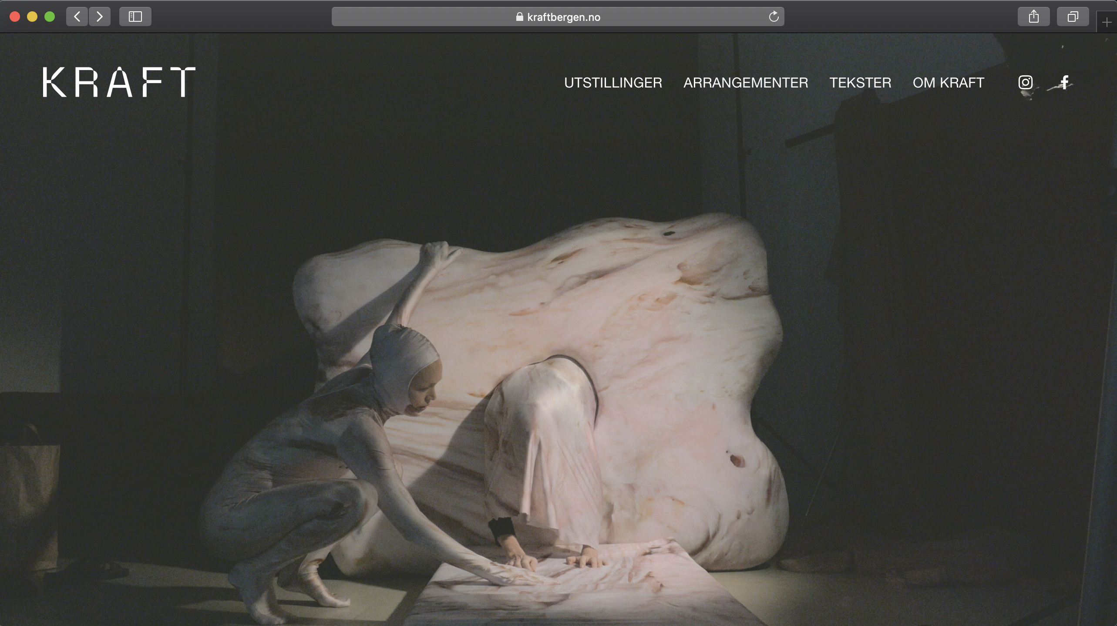
Task: Open the Instagram icon link
Action: click(x=1025, y=82)
